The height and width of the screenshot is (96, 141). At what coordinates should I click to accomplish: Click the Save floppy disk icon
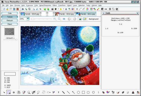pyautogui.click(x=14, y=9)
